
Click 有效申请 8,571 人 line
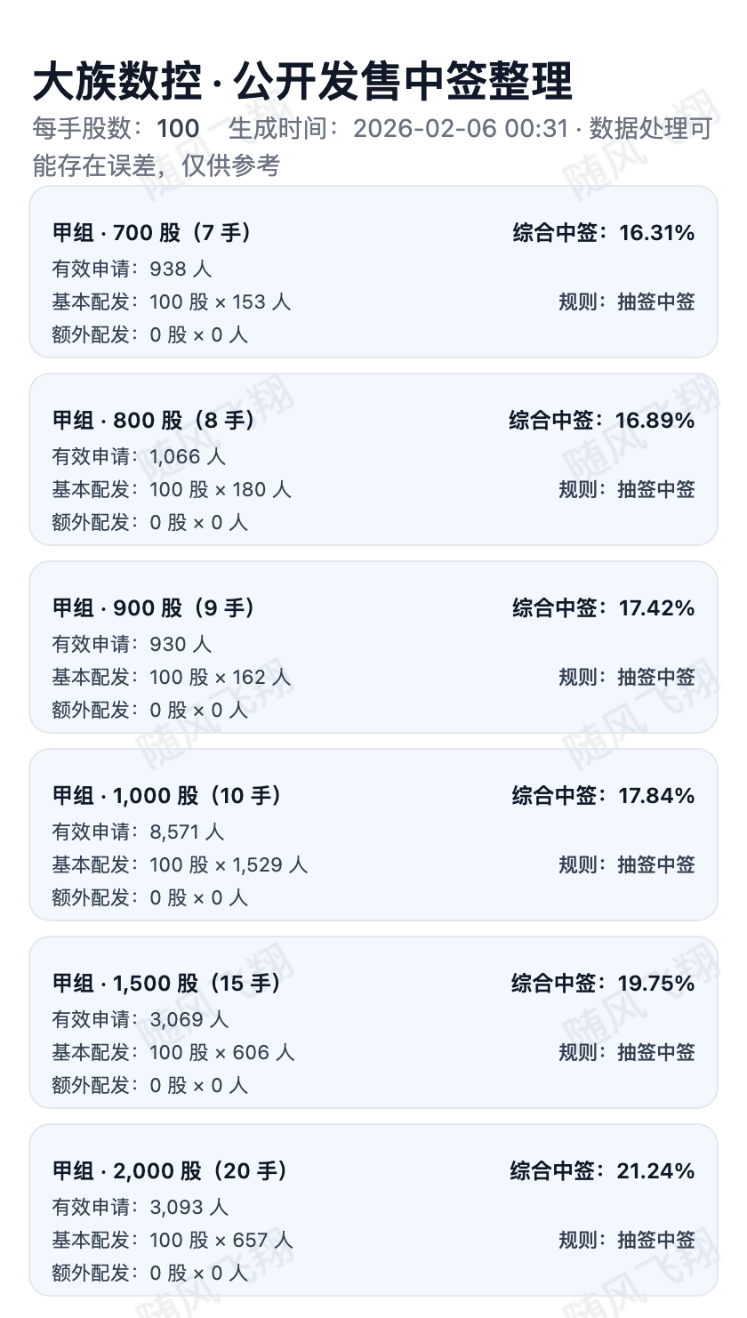pyautogui.click(x=138, y=832)
